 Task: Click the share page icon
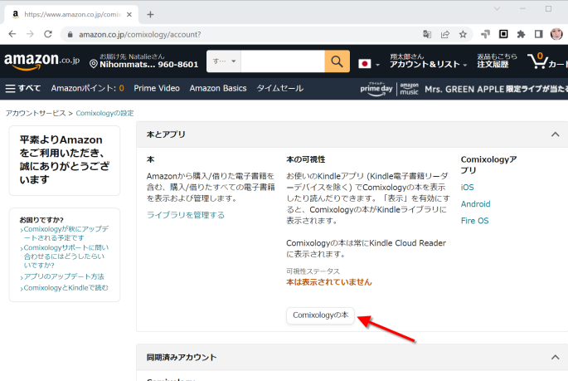pos(444,34)
